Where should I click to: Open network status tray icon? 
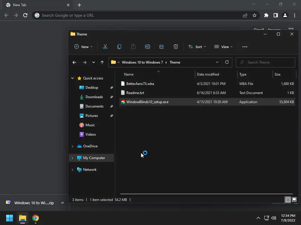click(x=266, y=218)
